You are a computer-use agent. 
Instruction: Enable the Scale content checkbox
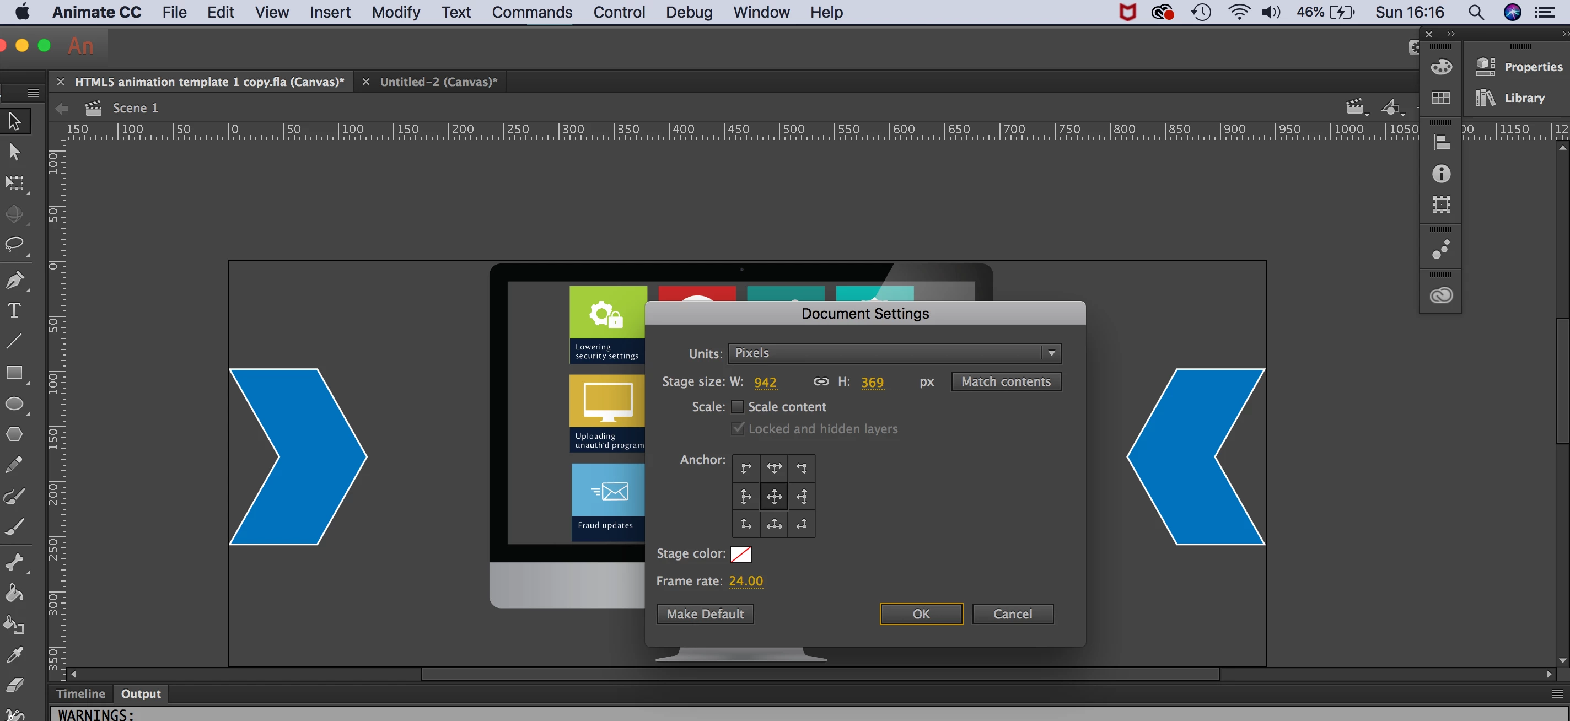click(x=738, y=406)
